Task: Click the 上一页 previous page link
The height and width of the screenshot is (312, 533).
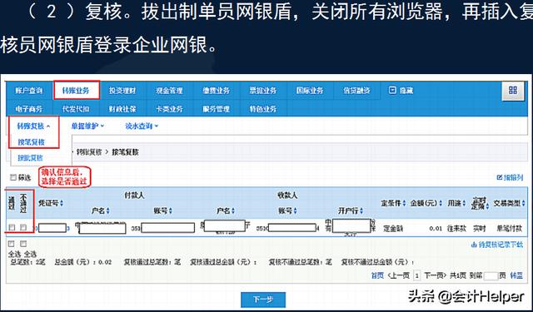Action: click(398, 275)
